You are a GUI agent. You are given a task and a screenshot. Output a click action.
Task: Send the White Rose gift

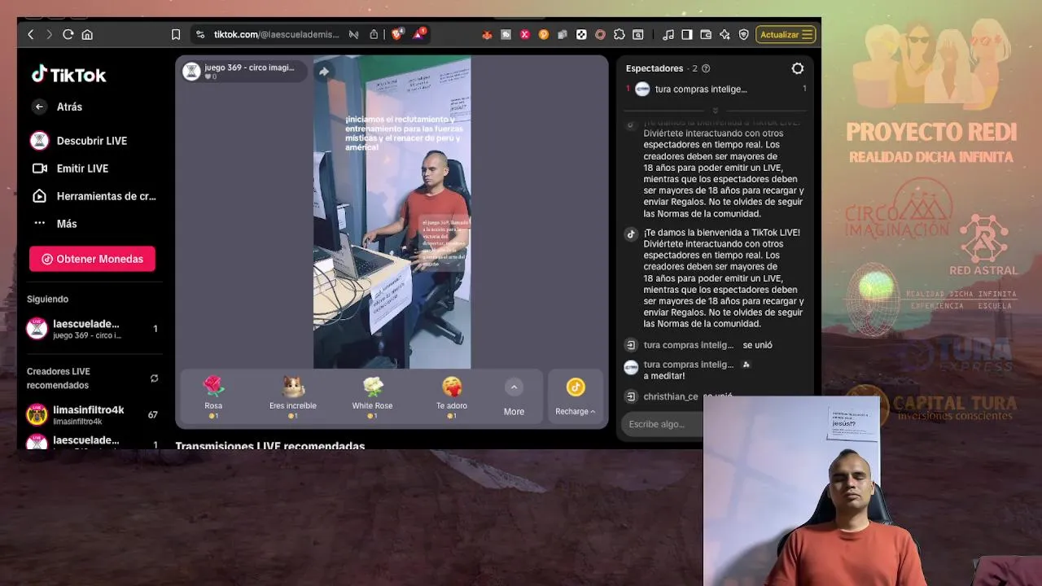372,397
